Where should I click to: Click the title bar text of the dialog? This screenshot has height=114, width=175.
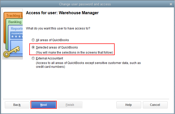tap(85, 4)
